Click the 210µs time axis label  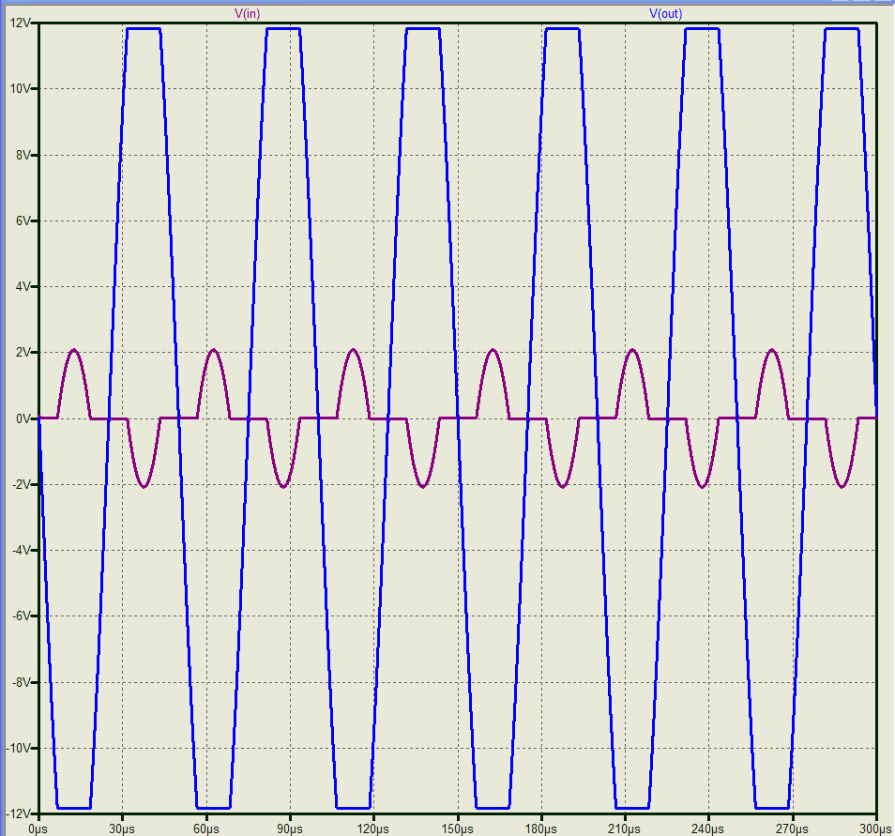(x=625, y=828)
